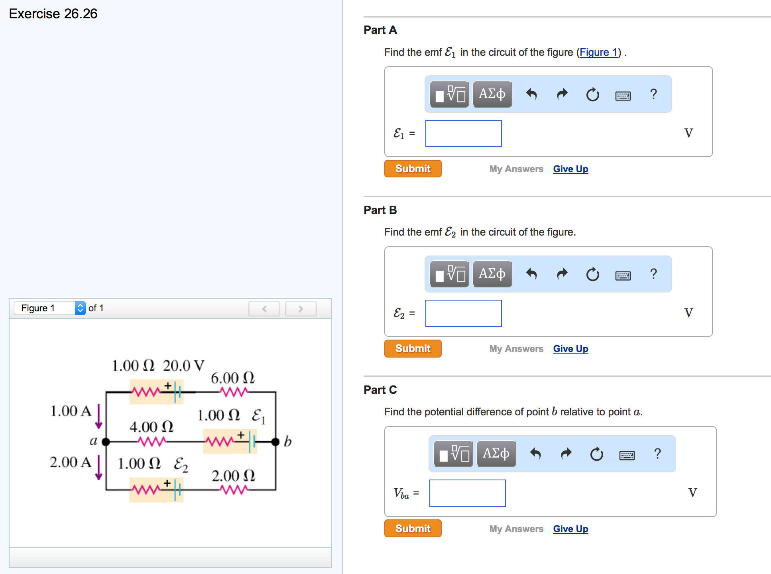This screenshot has width=771, height=574.
Task: Click the undo icon in Part A editor
Action: click(532, 94)
